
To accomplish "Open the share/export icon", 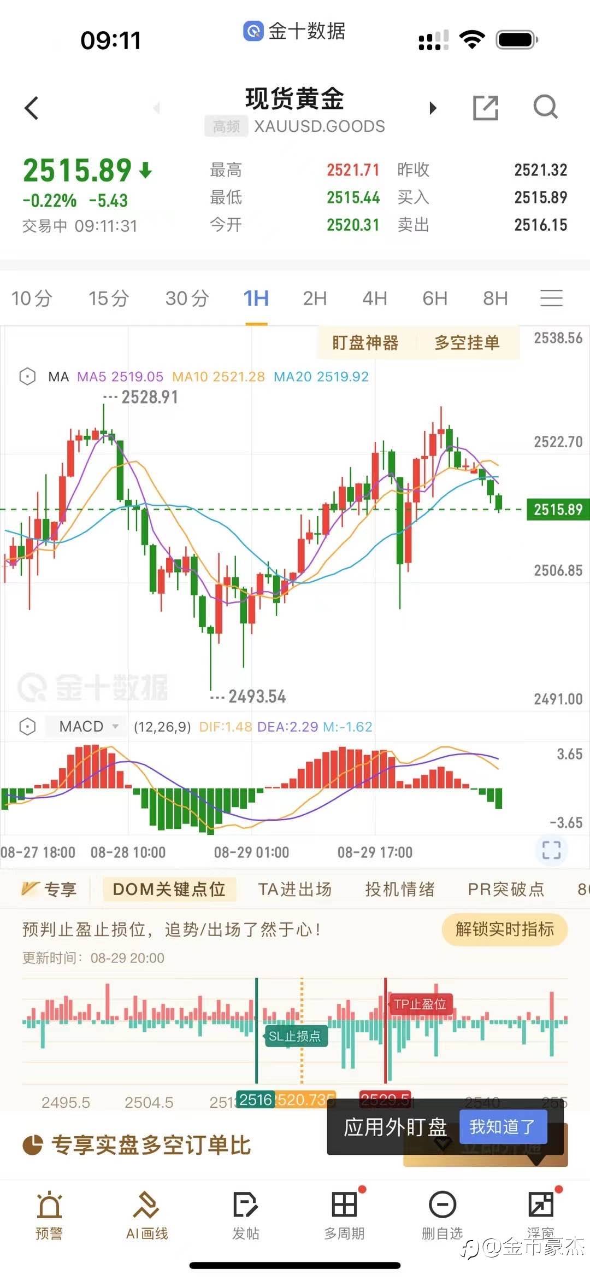I will 486,107.
